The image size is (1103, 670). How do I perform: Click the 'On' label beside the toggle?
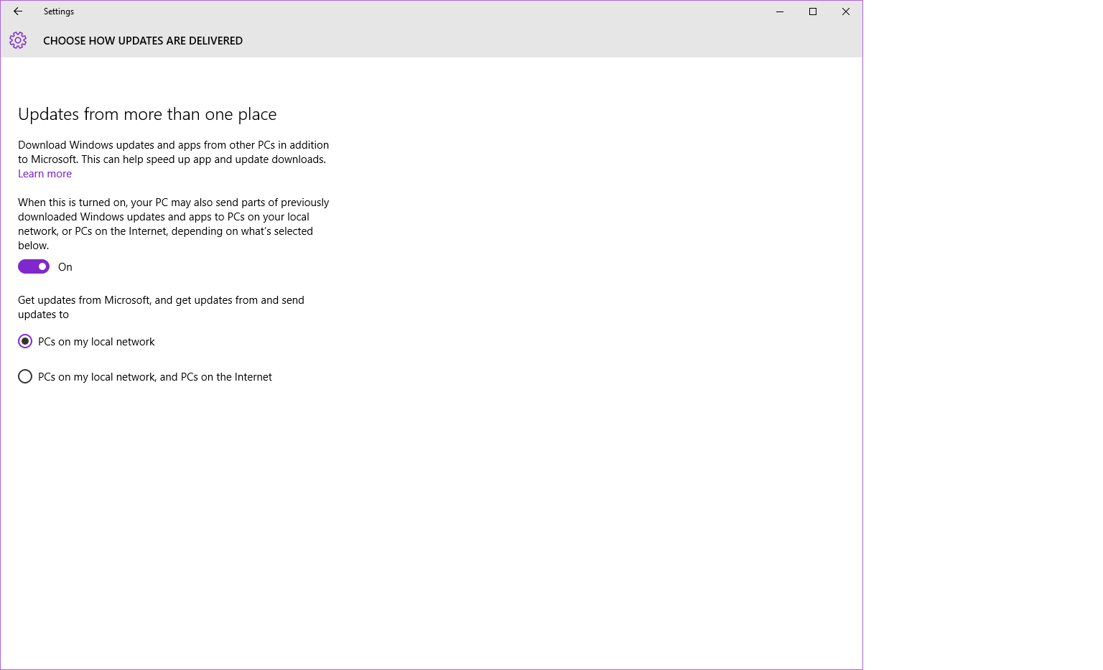tap(65, 267)
